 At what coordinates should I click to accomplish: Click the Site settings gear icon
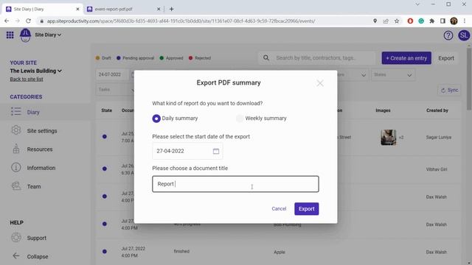(16, 130)
